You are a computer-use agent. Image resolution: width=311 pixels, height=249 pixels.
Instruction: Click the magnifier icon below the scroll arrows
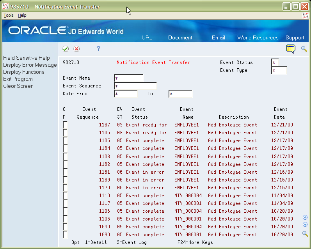point(305,234)
